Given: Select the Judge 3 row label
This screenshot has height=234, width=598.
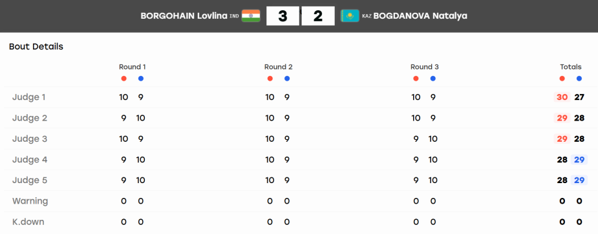Looking at the screenshot, I should [30, 139].
